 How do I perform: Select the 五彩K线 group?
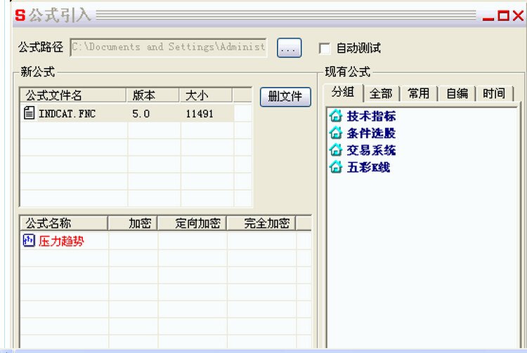pos(368,167)
